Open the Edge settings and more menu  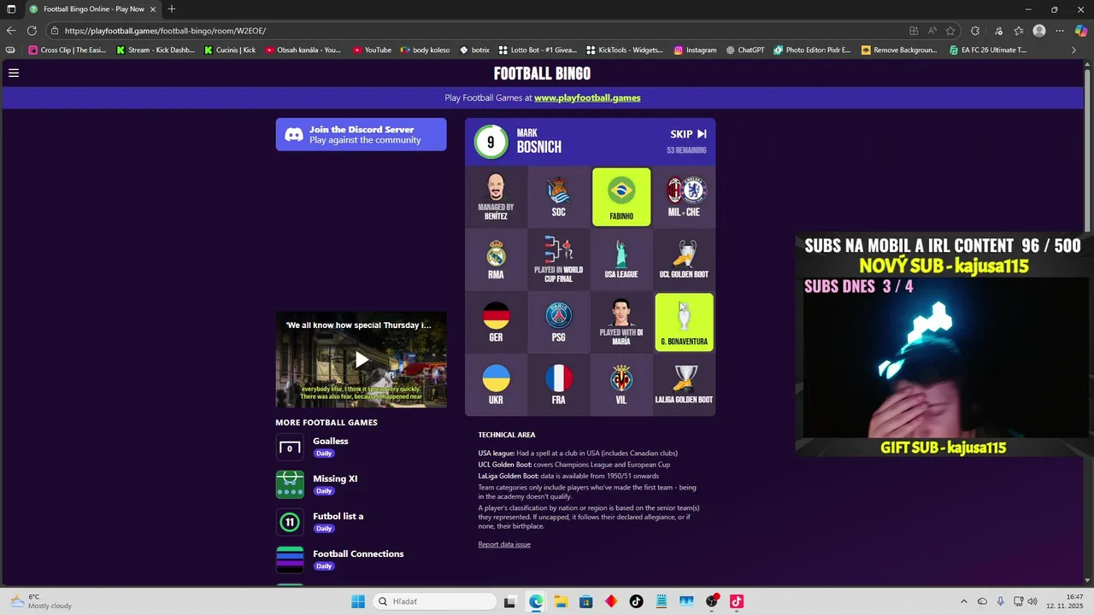1060,31
